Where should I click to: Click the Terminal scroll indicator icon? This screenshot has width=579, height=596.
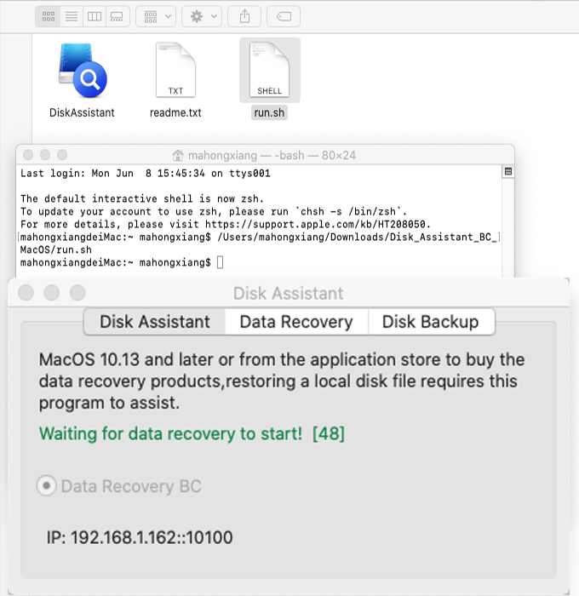pos(508,171)
